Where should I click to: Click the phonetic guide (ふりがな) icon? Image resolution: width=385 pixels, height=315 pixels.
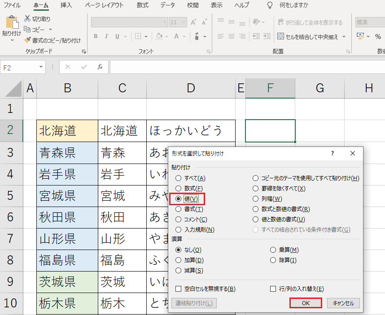(197, 36)
